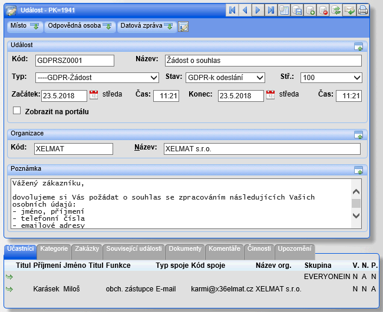383x312 pixels.
Task: Open the calendar picker next to Začátek date
Action: [x=94, y=95]
